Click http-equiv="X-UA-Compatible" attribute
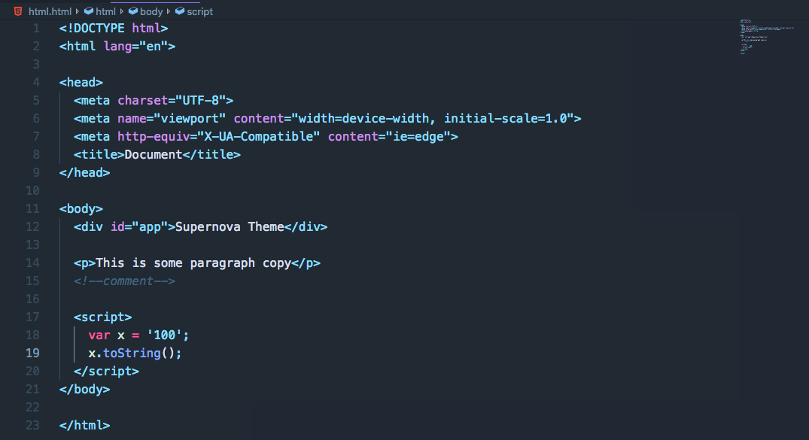Image resolution: width=809 pixels, height=440 pixels. tap(219, 137)
